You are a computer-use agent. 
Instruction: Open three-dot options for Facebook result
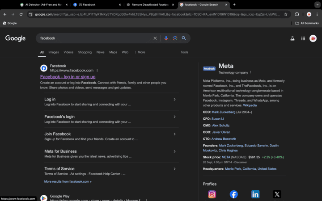pyautogui.click(x=97, y=71)
